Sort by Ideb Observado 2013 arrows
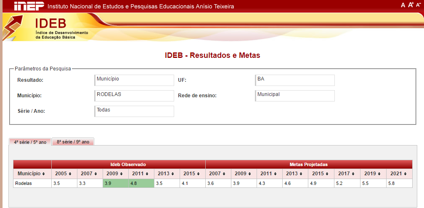This screenshot has width=424, height=208. (x=173, y=174)
